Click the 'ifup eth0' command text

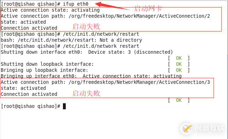click(x=75, y=4)
